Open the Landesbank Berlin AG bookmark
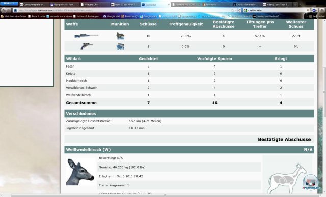 click(x=266, y=16)
